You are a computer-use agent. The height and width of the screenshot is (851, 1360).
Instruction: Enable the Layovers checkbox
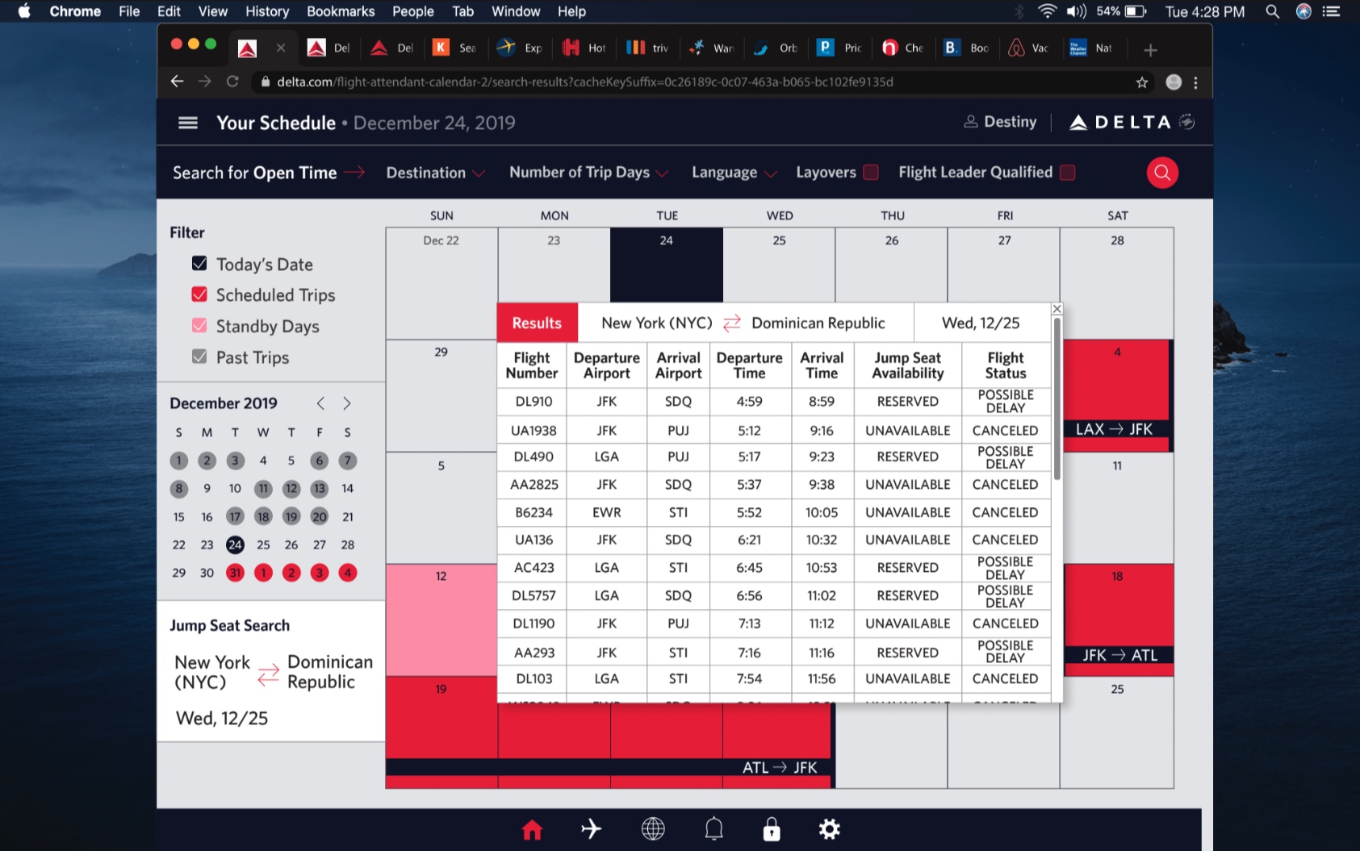pyautogui.click(x=871, y=173)
